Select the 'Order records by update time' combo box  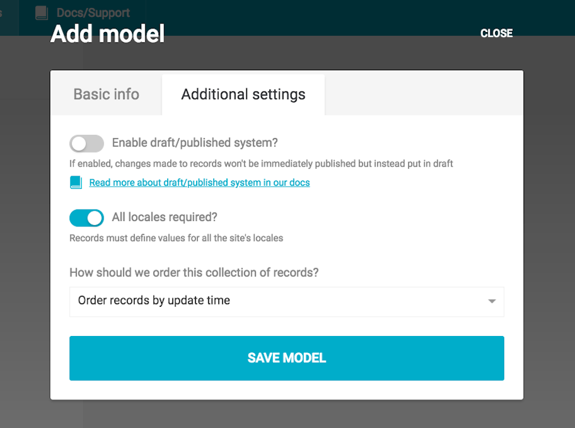(x=287, y=301)
